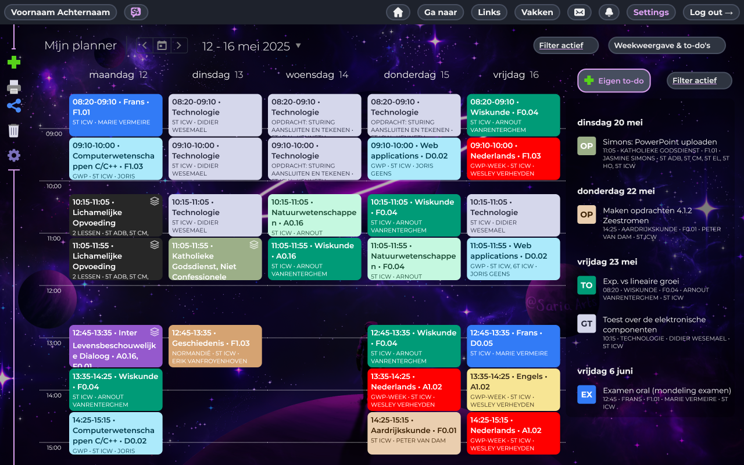
Task: Toggle the to-do list Filter actief button
Action: click(699, 81)
